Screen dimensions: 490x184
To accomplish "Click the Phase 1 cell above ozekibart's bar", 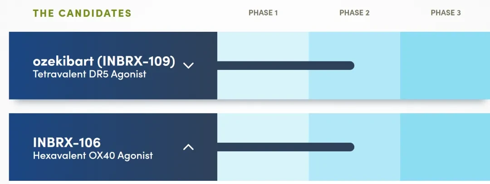I will [263, 47].
